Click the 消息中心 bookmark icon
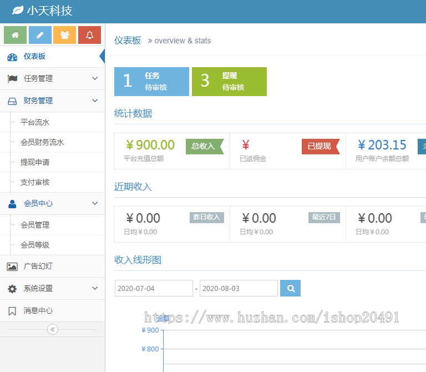Viewport: 426px width, 372px height. pos(12,311)
